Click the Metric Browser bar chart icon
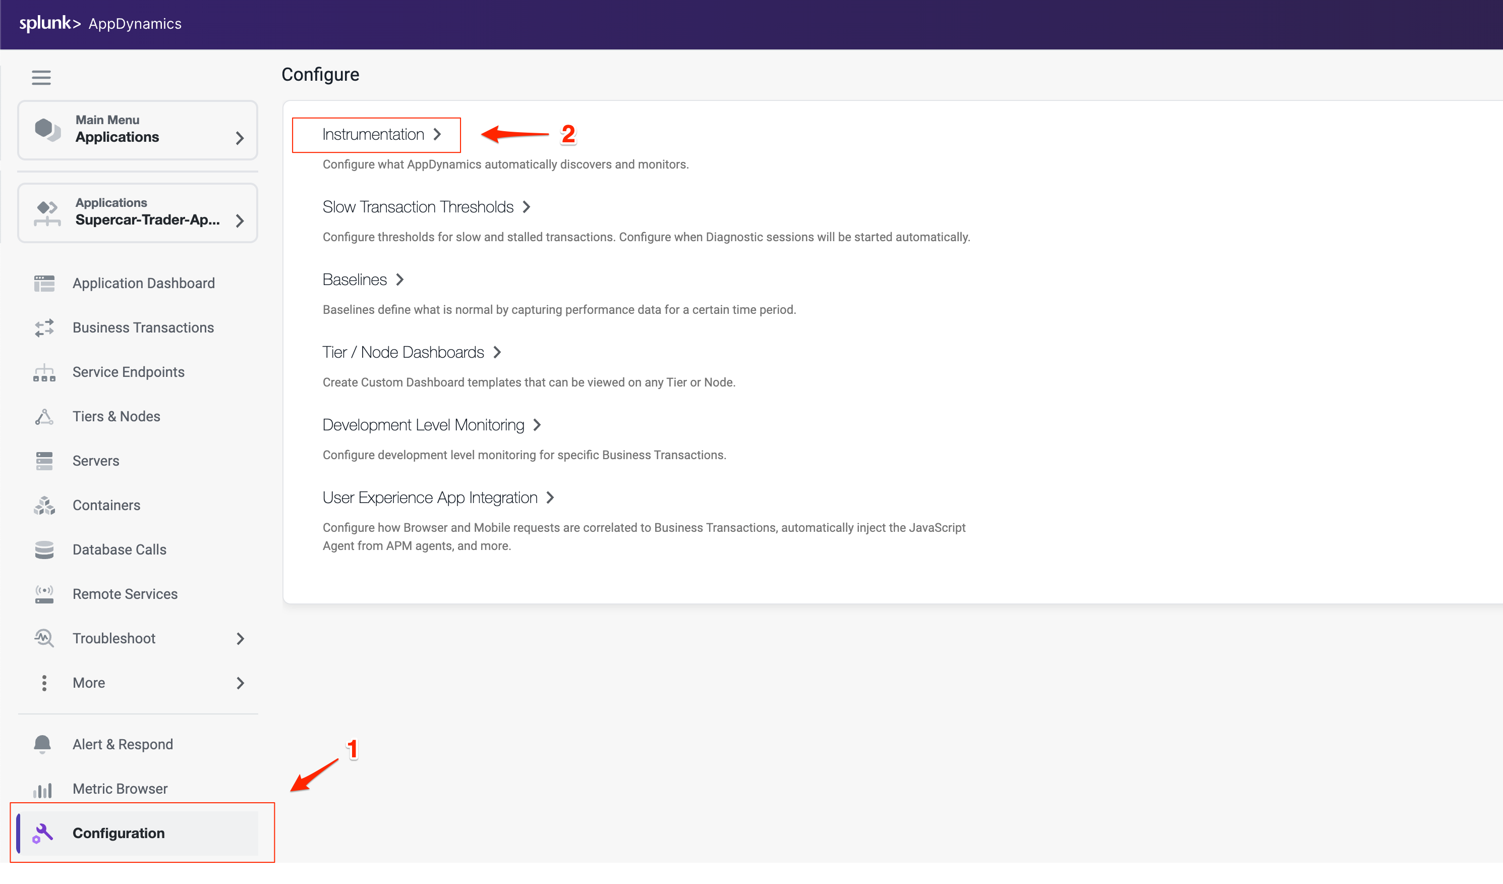This screenshot has width=1503, height=884. (42, 790)
